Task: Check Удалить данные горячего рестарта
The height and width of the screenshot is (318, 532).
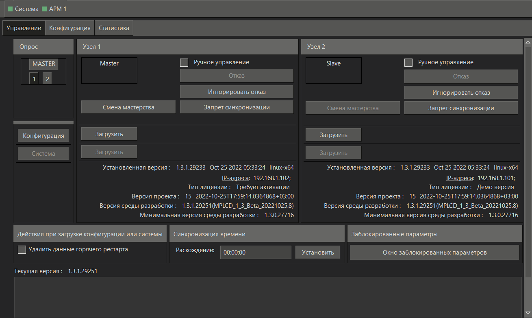Action: pyautogui.click(x=22, y=250)
